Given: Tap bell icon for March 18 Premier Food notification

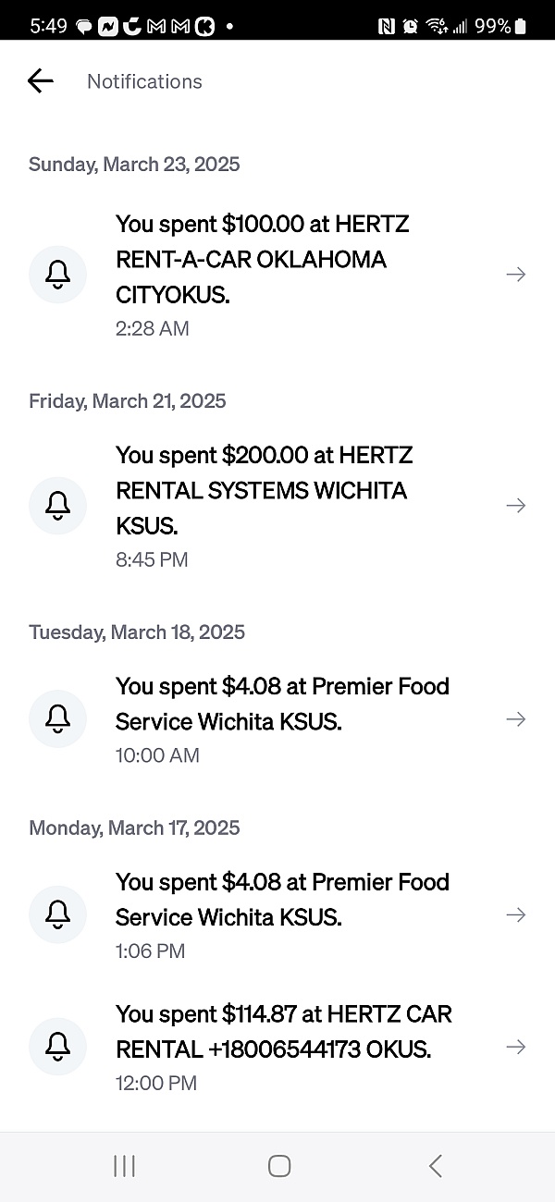Looking at the screenshot, I should (x=58, y=719).
